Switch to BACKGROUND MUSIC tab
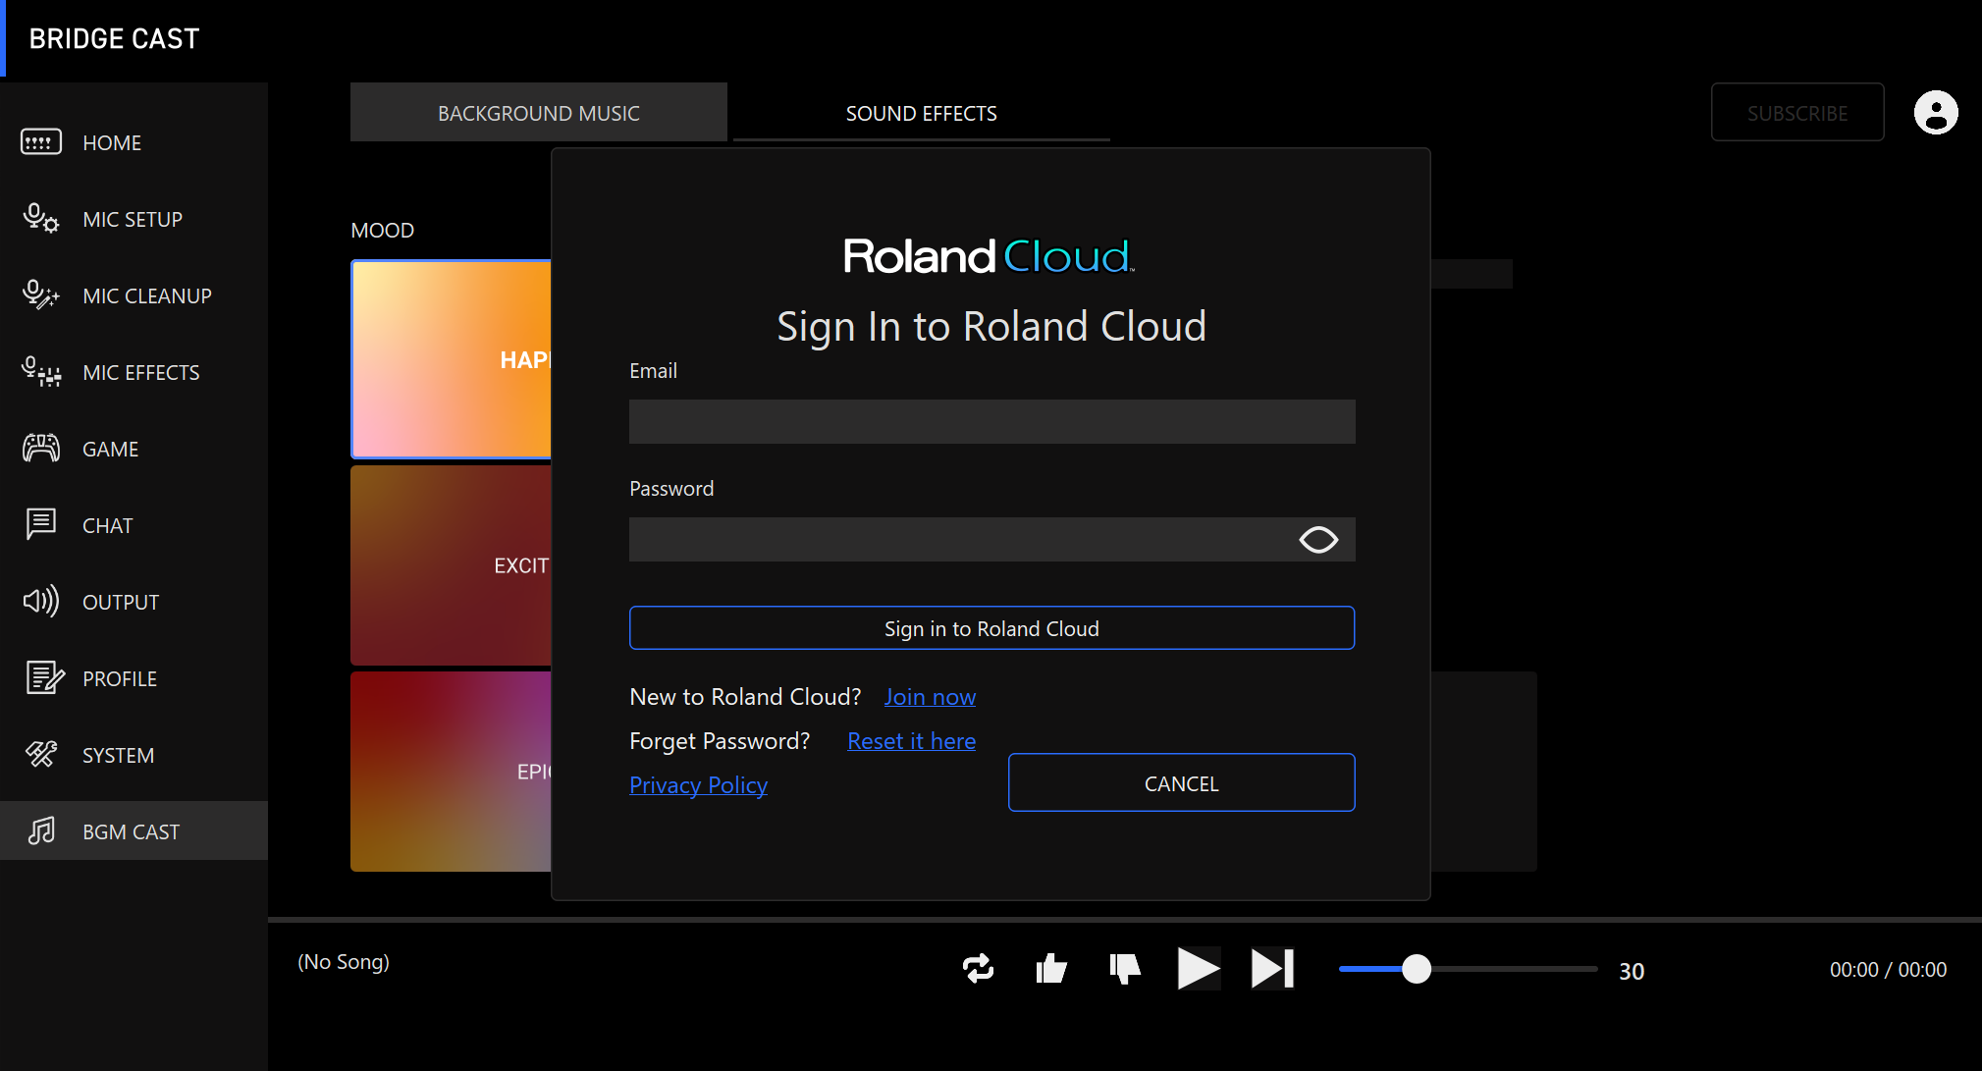1982x1071 pixels. pyautogui.click(x=539, y=112)
